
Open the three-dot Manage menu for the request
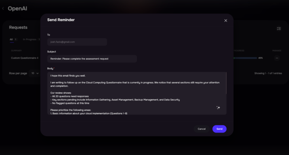click(x=277, y=58)
